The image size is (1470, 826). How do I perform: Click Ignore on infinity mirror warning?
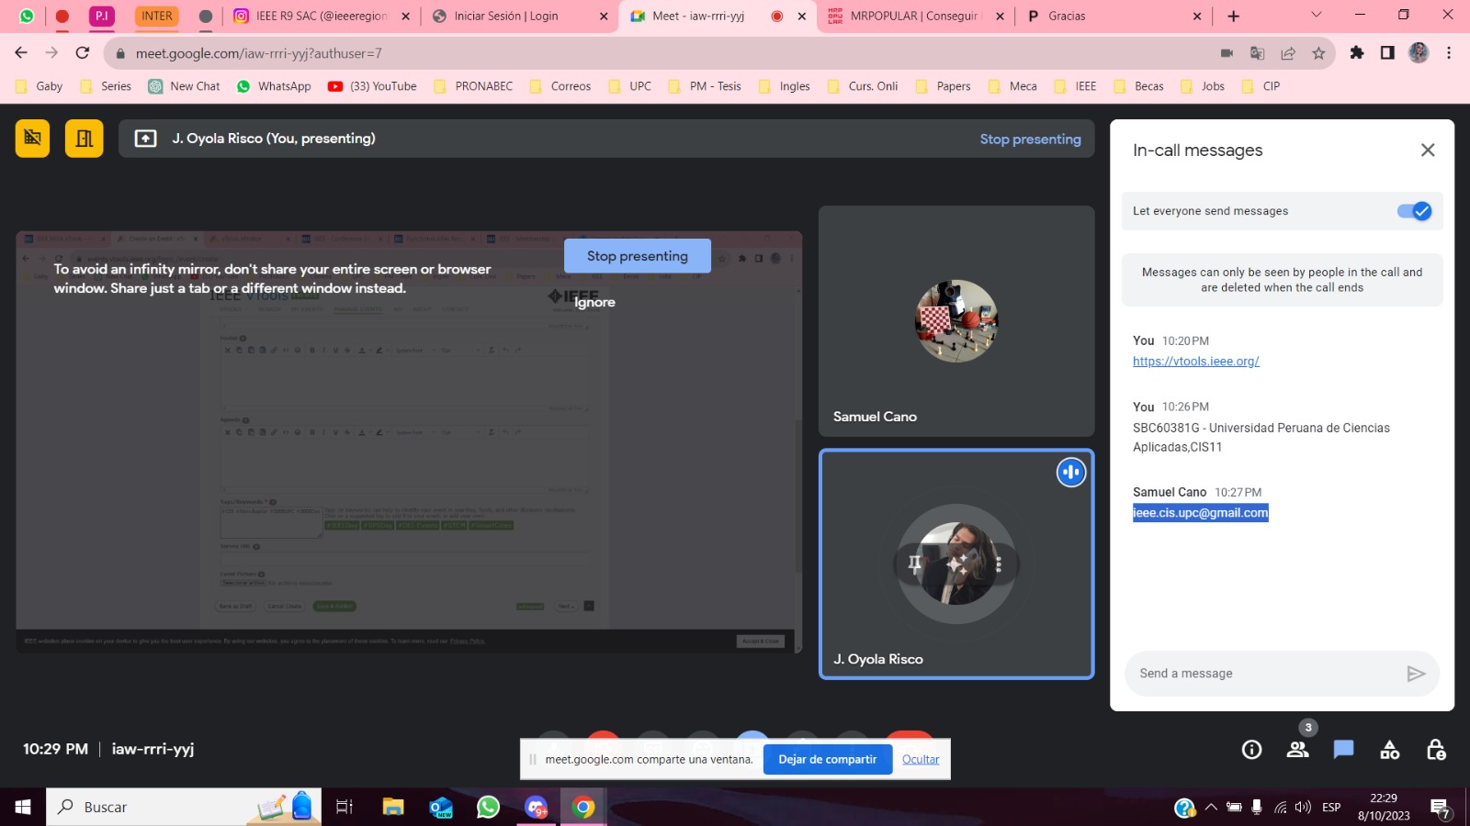pyautogui.click(x=594, y=302)
